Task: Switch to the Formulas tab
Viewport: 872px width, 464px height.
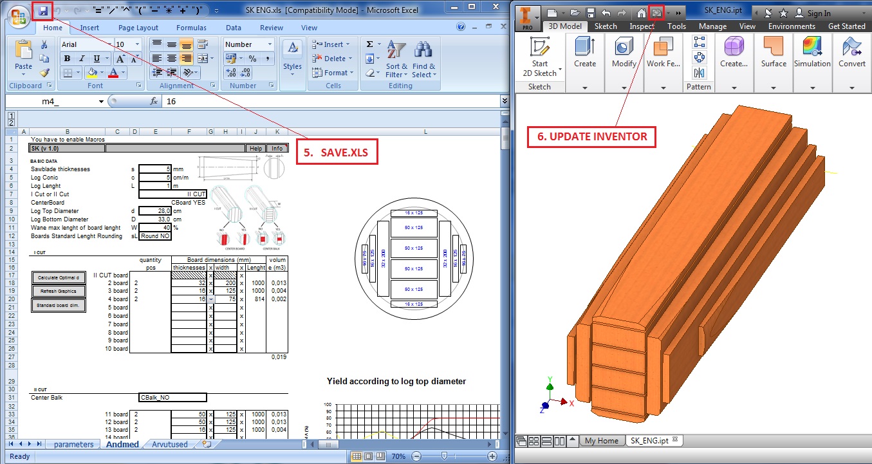Action: [192, 28]
